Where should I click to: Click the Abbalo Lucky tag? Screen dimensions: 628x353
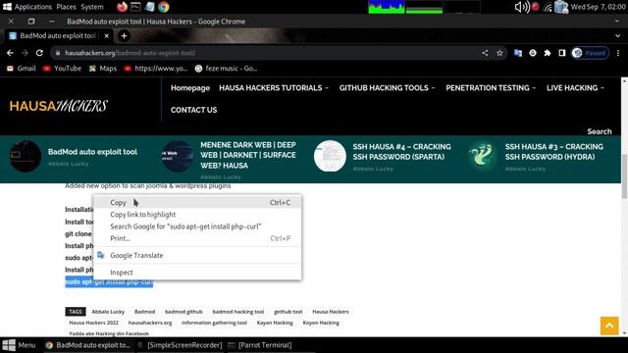coord(108,312)
